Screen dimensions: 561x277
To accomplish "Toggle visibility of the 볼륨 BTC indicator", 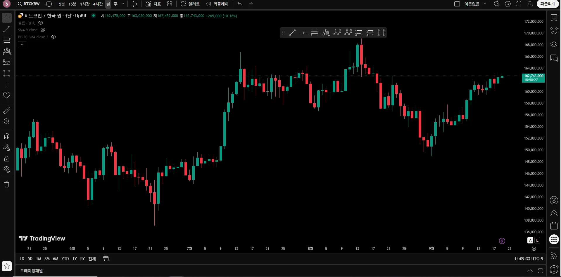I will [x=41, y=23].
